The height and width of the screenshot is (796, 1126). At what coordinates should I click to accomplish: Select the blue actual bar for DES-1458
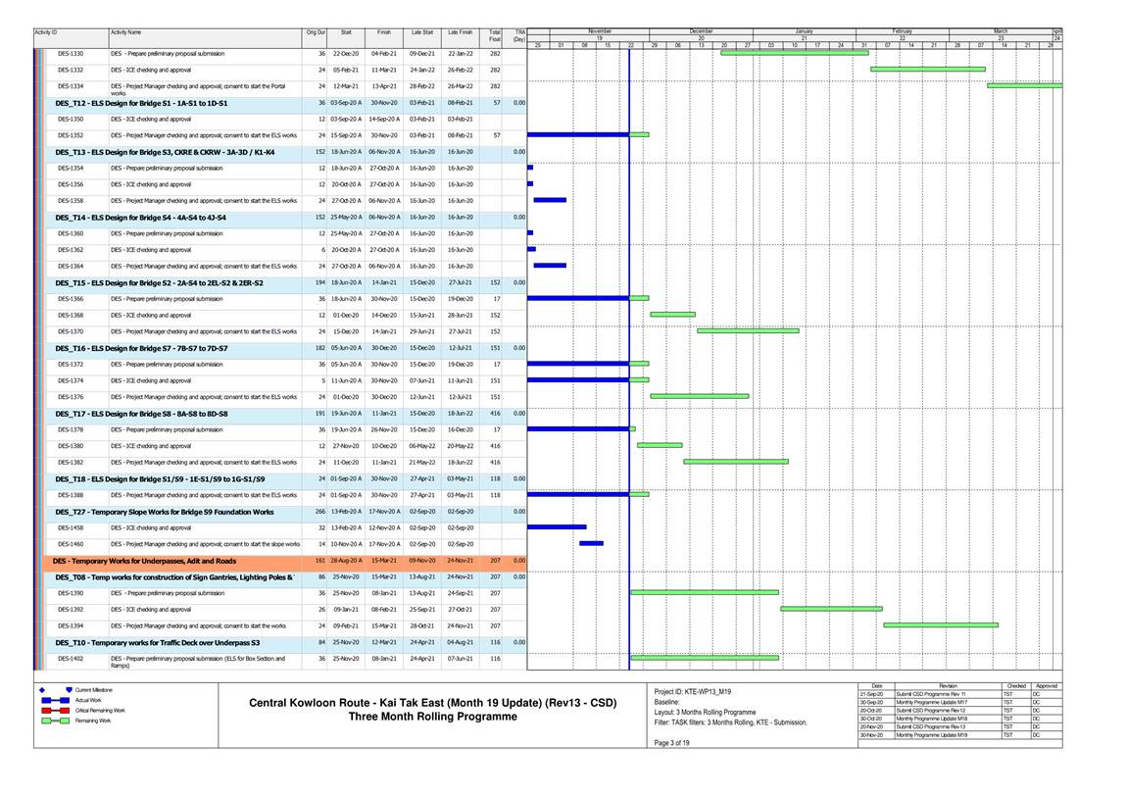556,526
